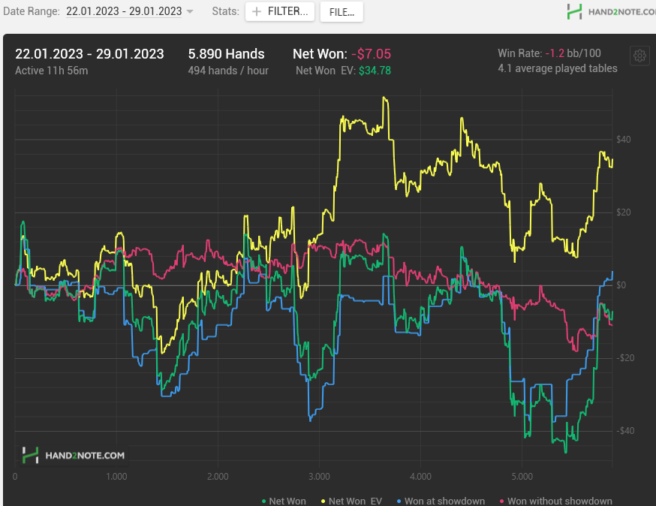Click the 4.1 average played tables text
Screen dimensions: 656x506
pyautogui.click(x=558, y=68)
